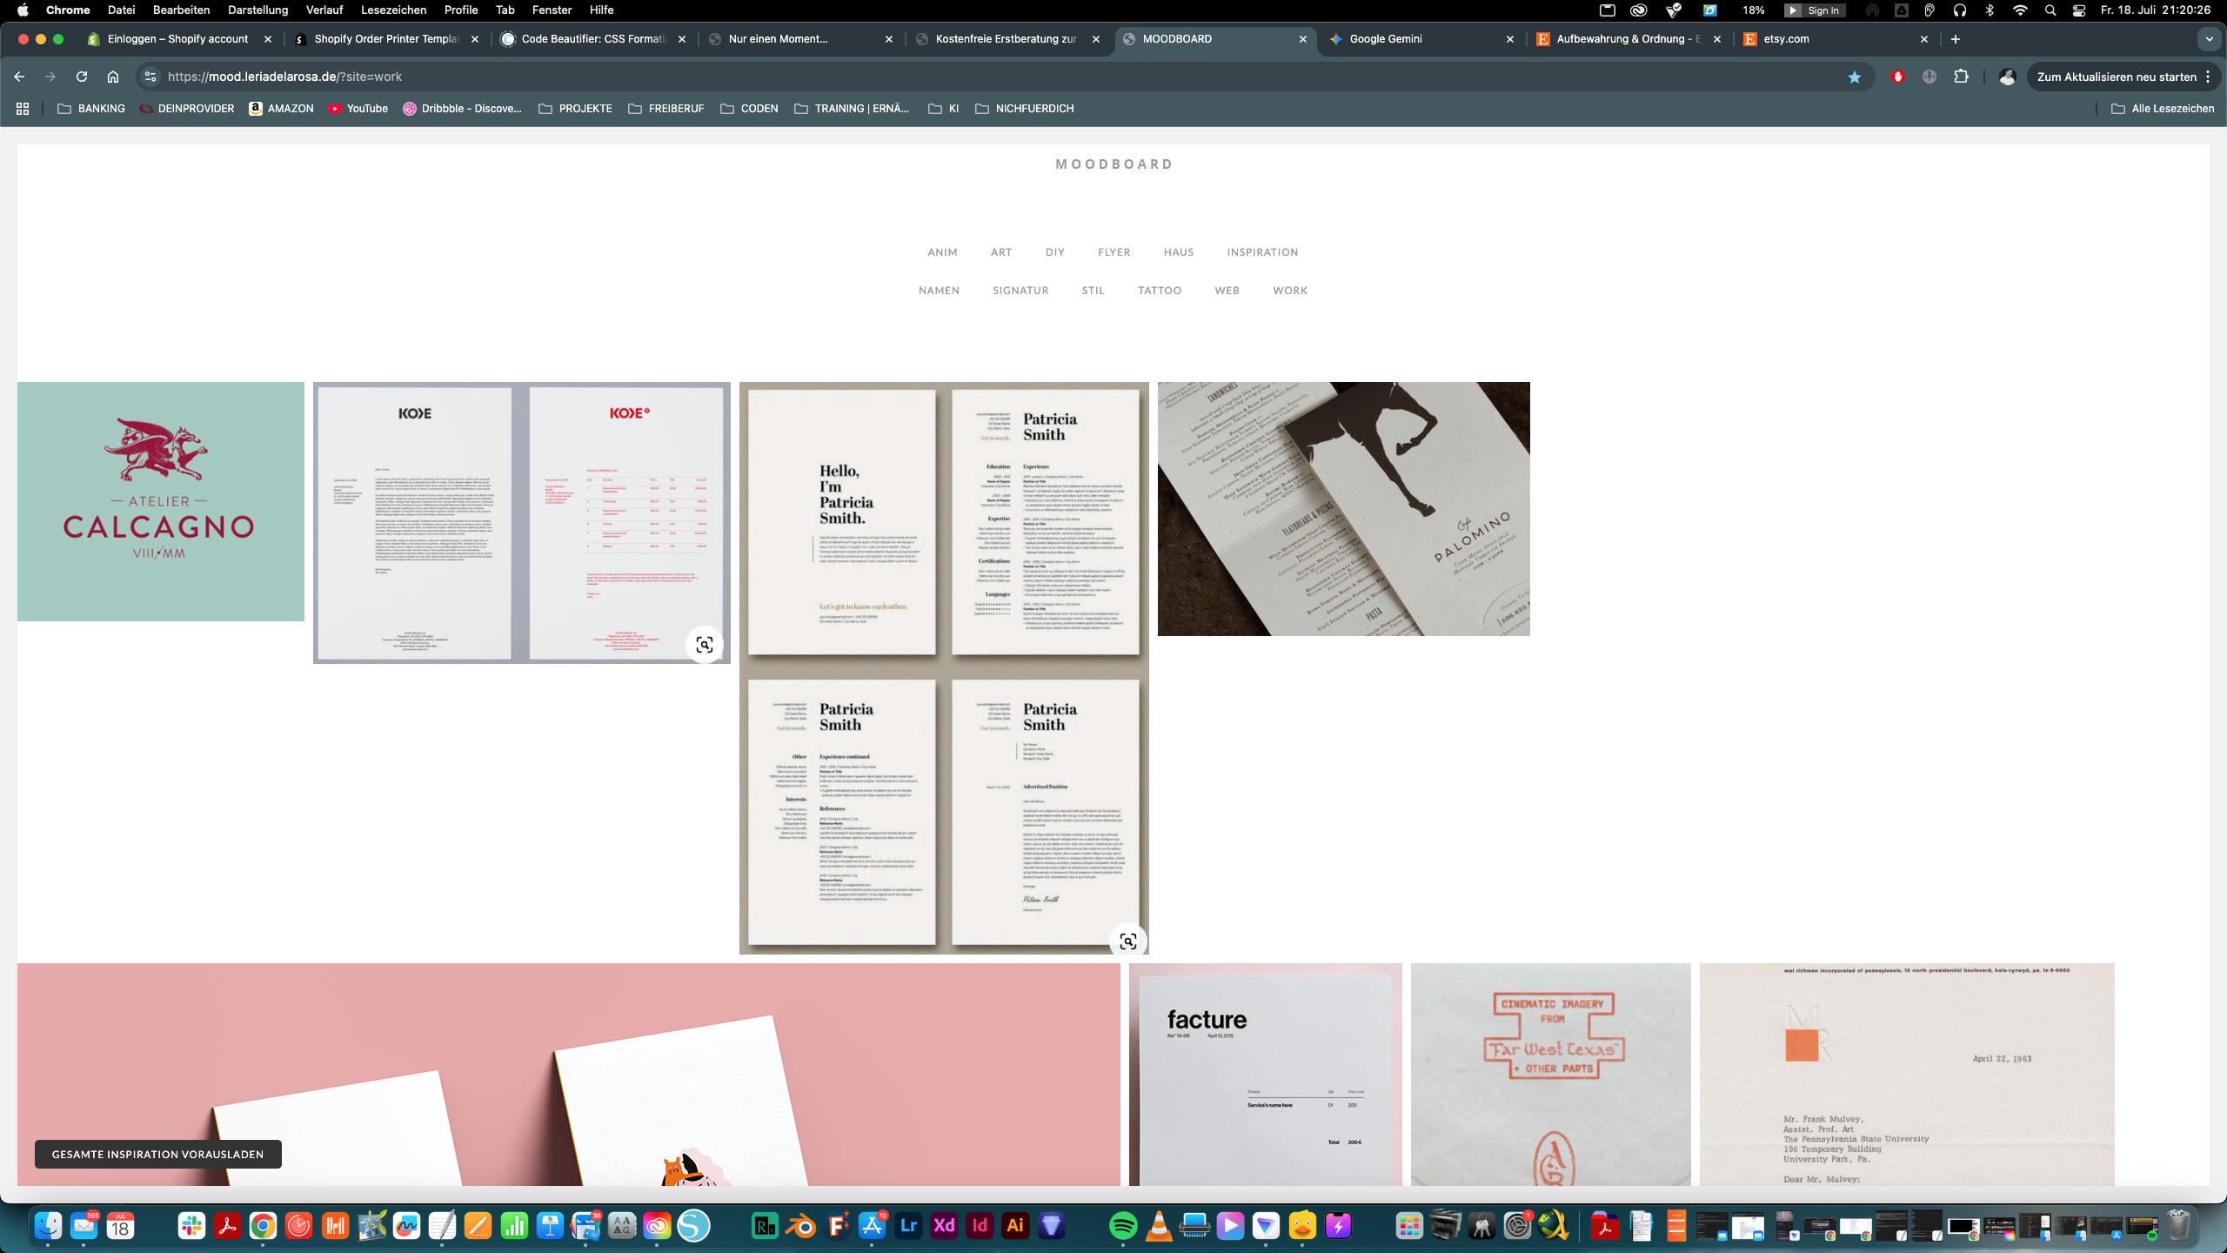This screenshot has width=2227, height=1253.
Task: Expand the tab search dropdown chevron
Action: point(2209,39)
